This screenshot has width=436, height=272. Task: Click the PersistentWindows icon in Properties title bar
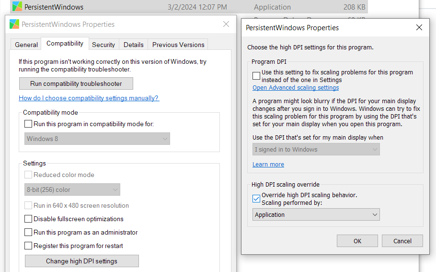coord(14,24)
